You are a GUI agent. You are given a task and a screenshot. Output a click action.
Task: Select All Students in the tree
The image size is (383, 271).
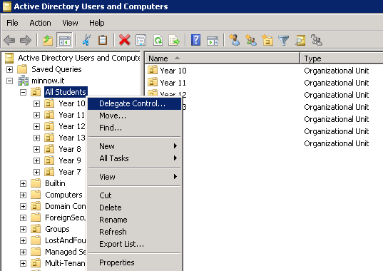click(x=66, y=92)
